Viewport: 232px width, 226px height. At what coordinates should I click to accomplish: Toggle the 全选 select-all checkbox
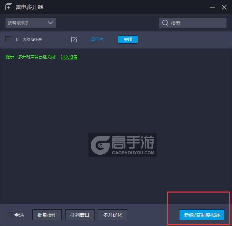pos(9,215)
